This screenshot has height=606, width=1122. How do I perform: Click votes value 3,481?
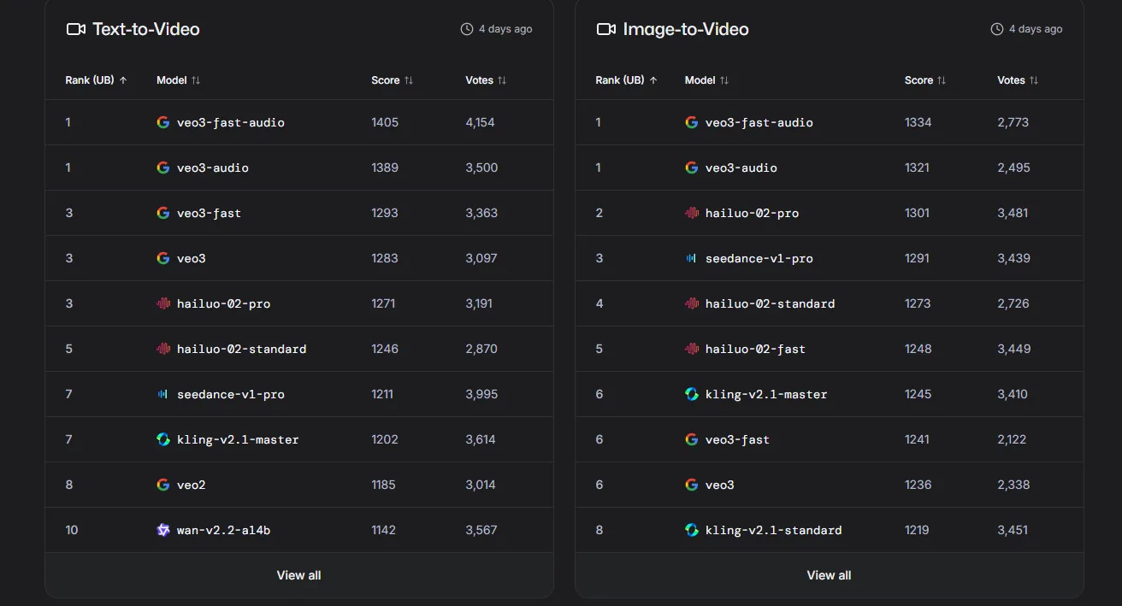click(1013, 213)
